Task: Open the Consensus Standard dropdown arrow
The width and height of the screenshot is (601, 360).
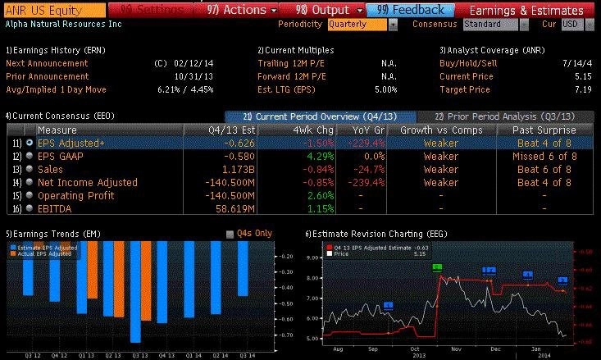Action: (x=524, y=25)
